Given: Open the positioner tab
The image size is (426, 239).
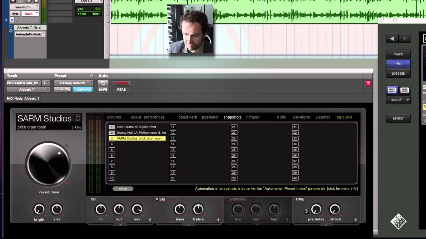Looking at the screenshot, I should click(210, 117).
